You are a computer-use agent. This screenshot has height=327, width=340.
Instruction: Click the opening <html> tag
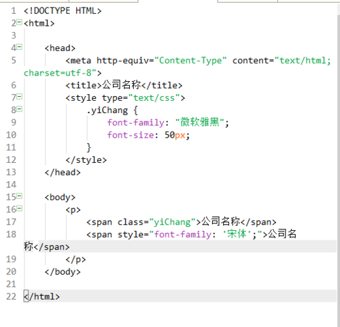click(39, 23)
